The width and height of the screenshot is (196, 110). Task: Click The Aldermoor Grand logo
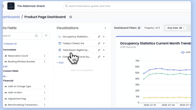(x=11, y=6)
